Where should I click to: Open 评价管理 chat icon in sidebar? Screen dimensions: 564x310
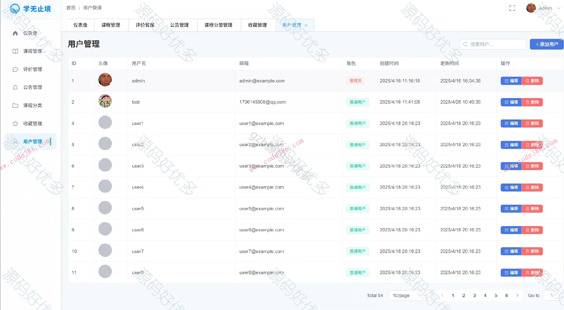coord(15,69)
